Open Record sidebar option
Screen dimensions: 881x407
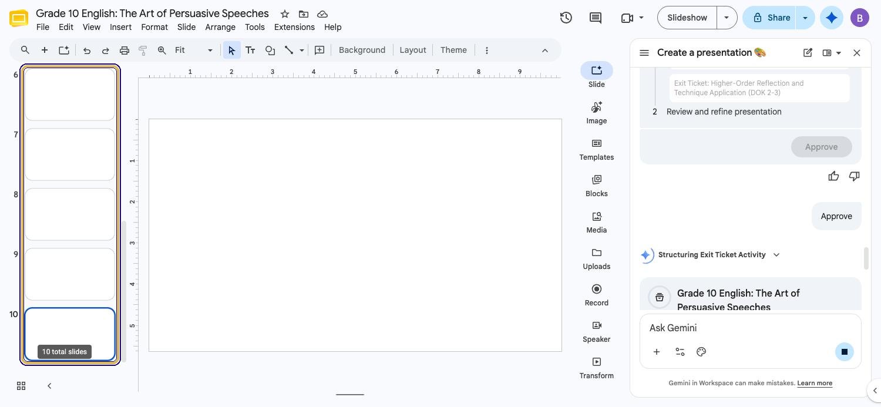597,295
